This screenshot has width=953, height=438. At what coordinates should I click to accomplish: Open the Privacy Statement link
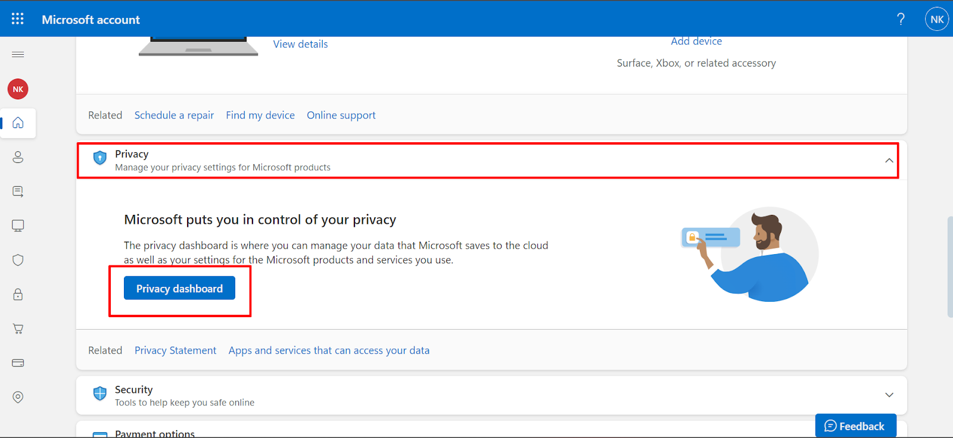pos(175,351)
